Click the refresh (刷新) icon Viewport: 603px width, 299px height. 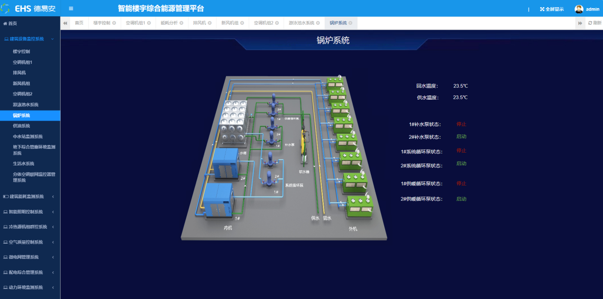pos(590,23)
